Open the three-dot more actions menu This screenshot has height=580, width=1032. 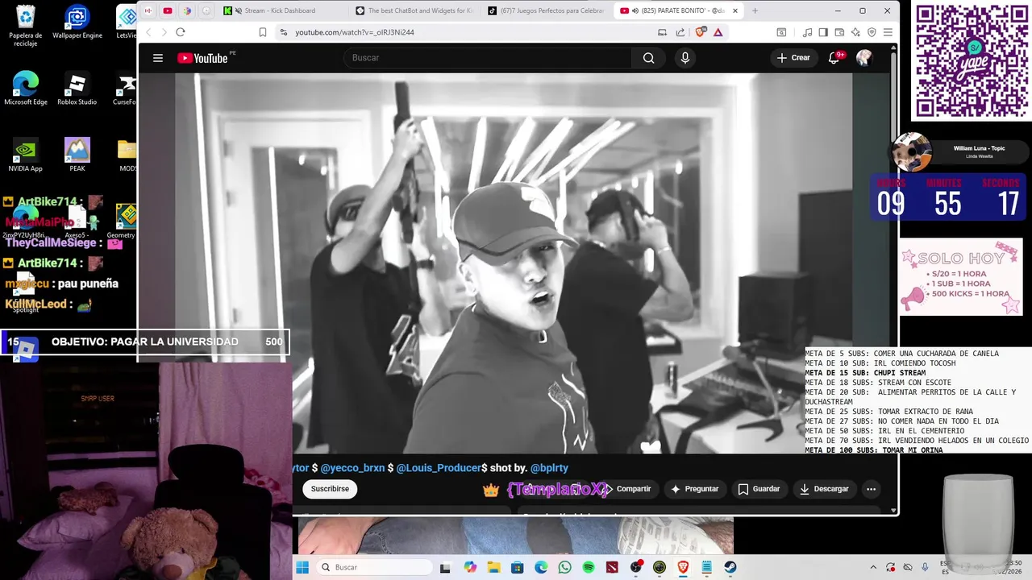point(871,489)
